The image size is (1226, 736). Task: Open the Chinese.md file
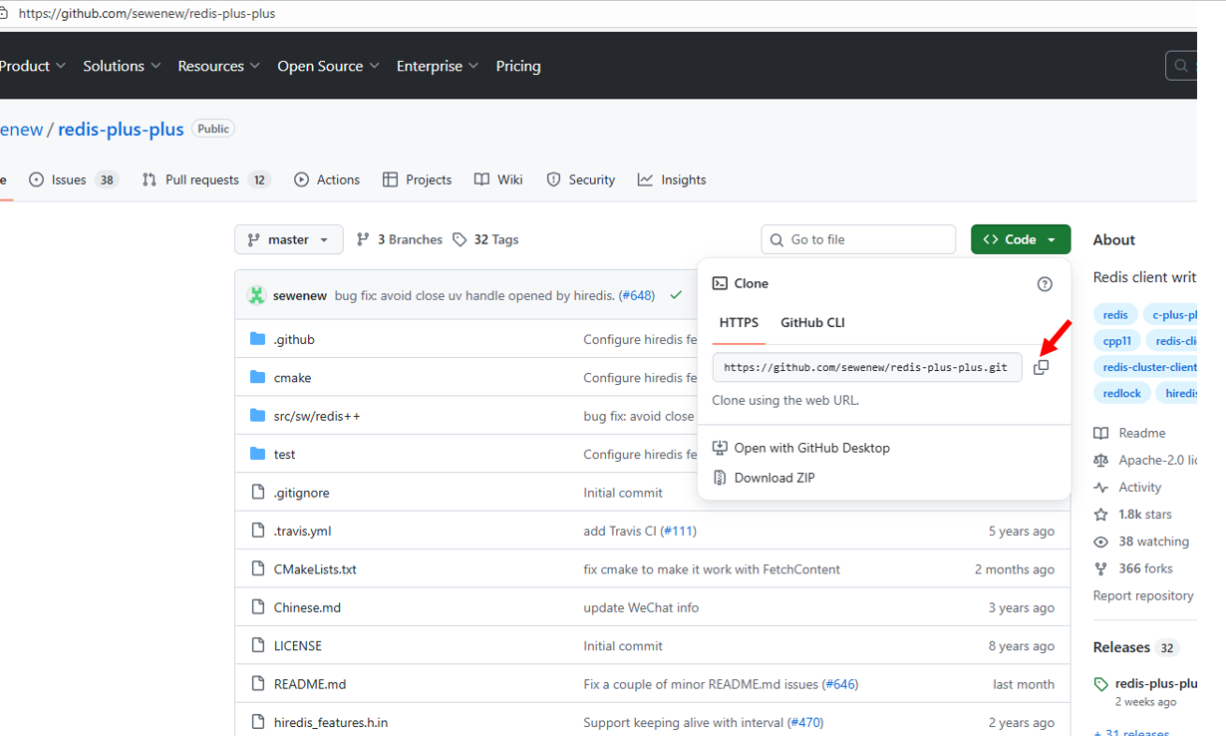[x=307, y=607]
